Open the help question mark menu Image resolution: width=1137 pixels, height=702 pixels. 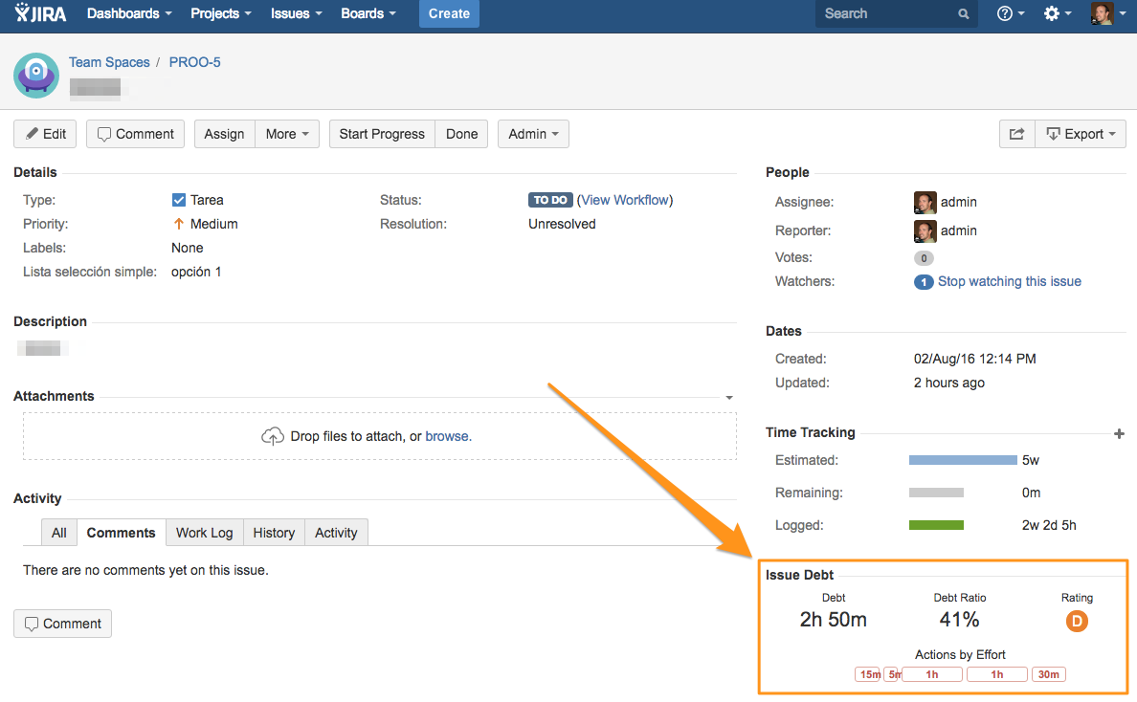pos(1010,13)
